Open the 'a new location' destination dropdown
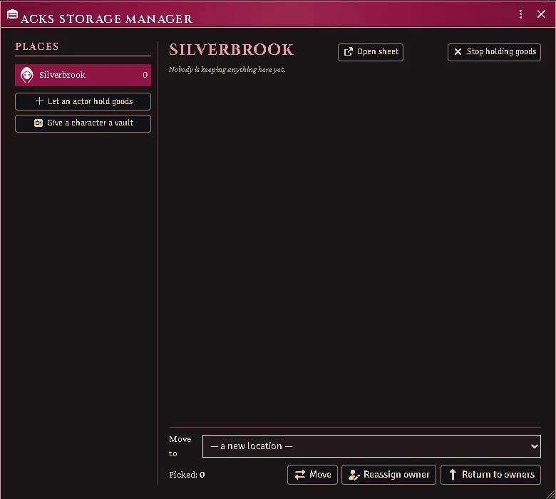The width and height of the screenshot is (556, 499). point(371,446)
